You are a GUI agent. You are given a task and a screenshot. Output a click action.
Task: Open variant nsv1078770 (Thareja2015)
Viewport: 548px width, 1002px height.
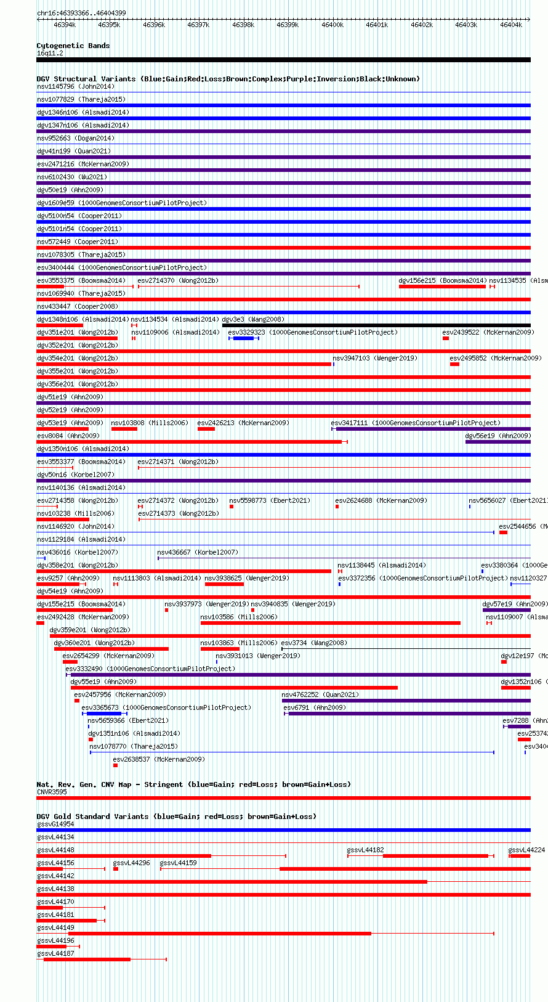[x=134, y=746]
